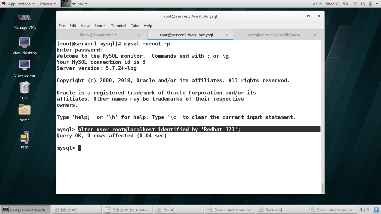Viewport: 381px width, 214px height.
Task: Close the terminal window
Action: pos(319,16)
